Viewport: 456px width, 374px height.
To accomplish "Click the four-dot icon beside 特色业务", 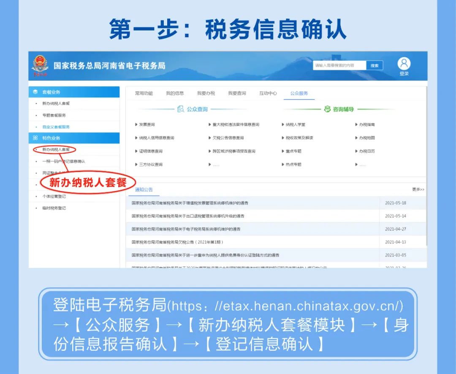I will [x=35, y=138].
